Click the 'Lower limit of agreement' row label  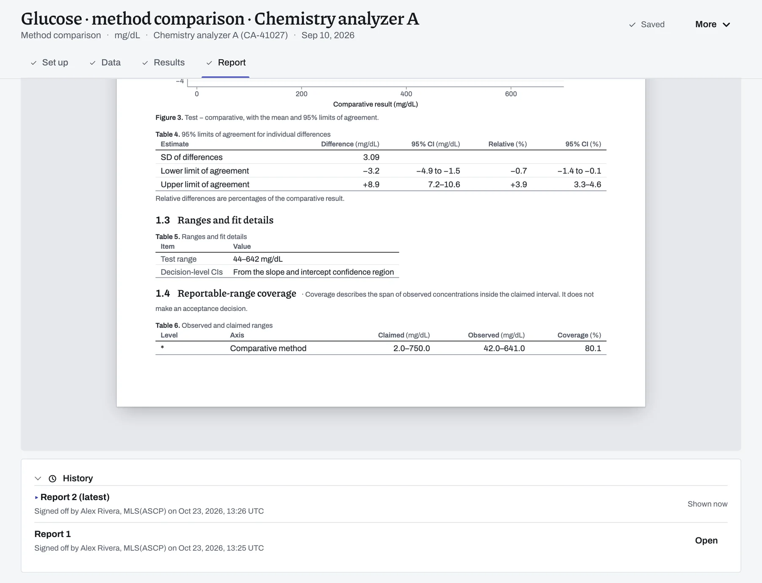point(205,171)
